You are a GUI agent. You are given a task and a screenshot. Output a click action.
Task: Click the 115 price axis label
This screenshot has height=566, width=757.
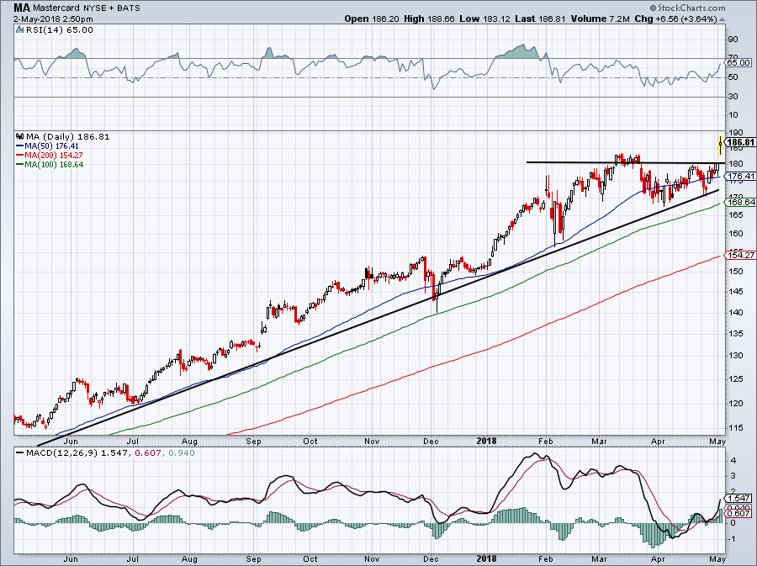point(736,427)
